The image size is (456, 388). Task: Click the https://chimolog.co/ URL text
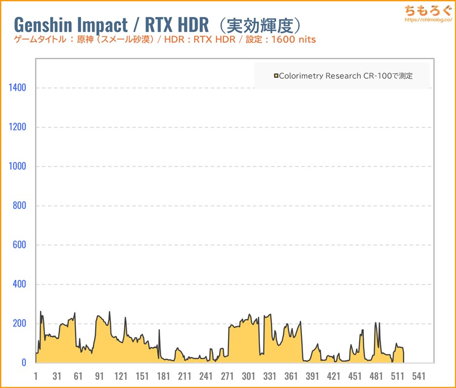coord(428,20)
